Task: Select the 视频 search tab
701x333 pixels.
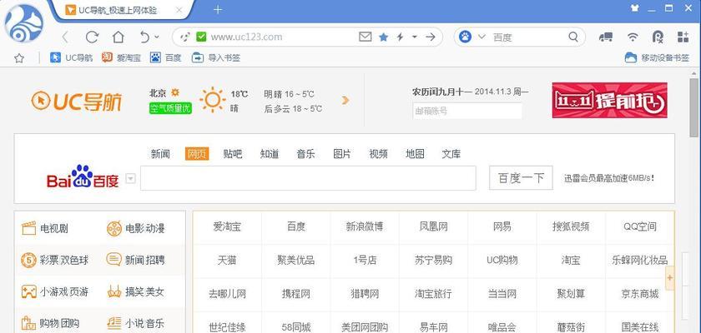Action: coord(378,154)
